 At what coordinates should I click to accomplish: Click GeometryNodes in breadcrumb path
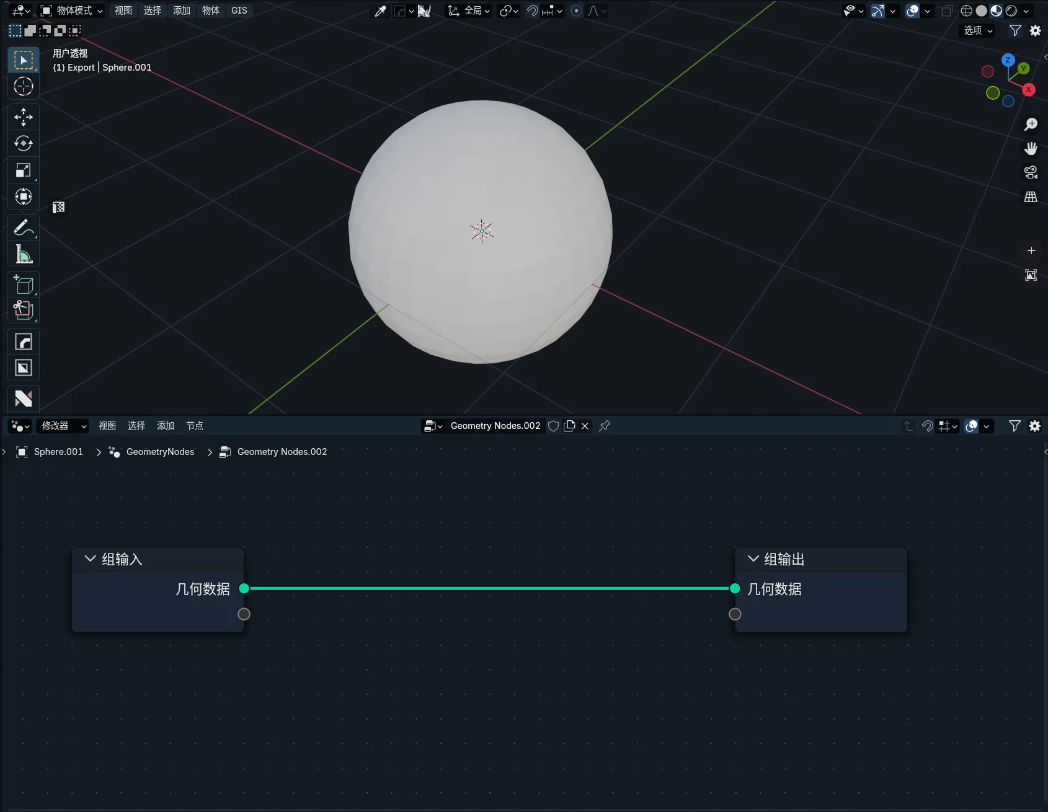tap(160, 452)
